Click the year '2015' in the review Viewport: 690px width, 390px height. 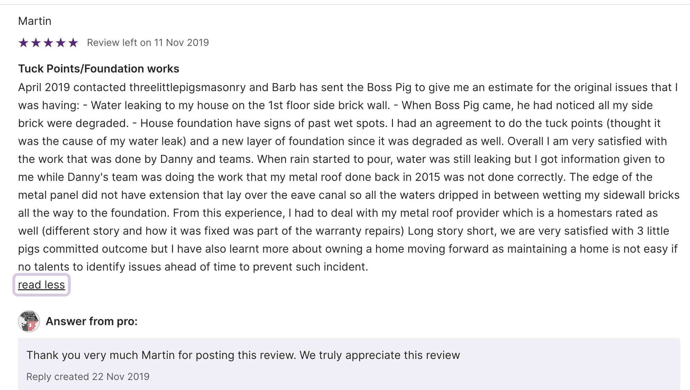tap(427, 177)
